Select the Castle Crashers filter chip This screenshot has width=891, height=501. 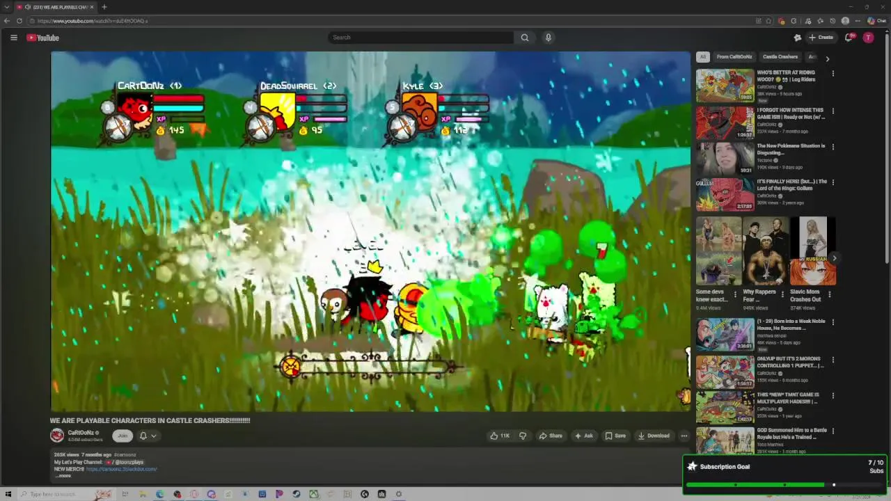point(780,57)
